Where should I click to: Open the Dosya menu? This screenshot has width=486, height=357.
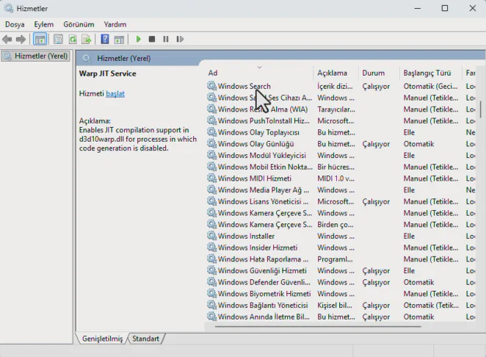click(15, 24)
